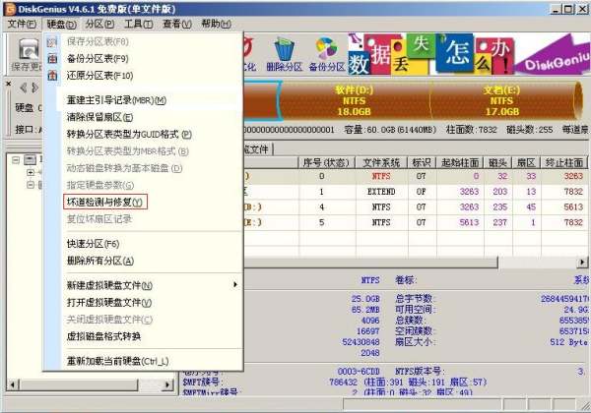The height and width of the screenshot is (413, 591).
Task: Open the 工具 menu
Action: 138,23
